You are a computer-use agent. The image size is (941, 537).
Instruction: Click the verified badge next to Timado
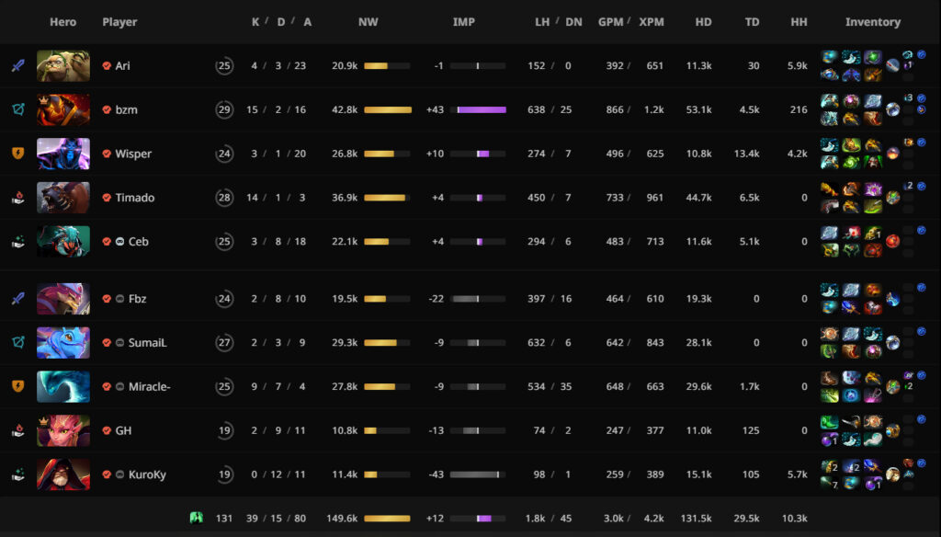click(108, 198)
